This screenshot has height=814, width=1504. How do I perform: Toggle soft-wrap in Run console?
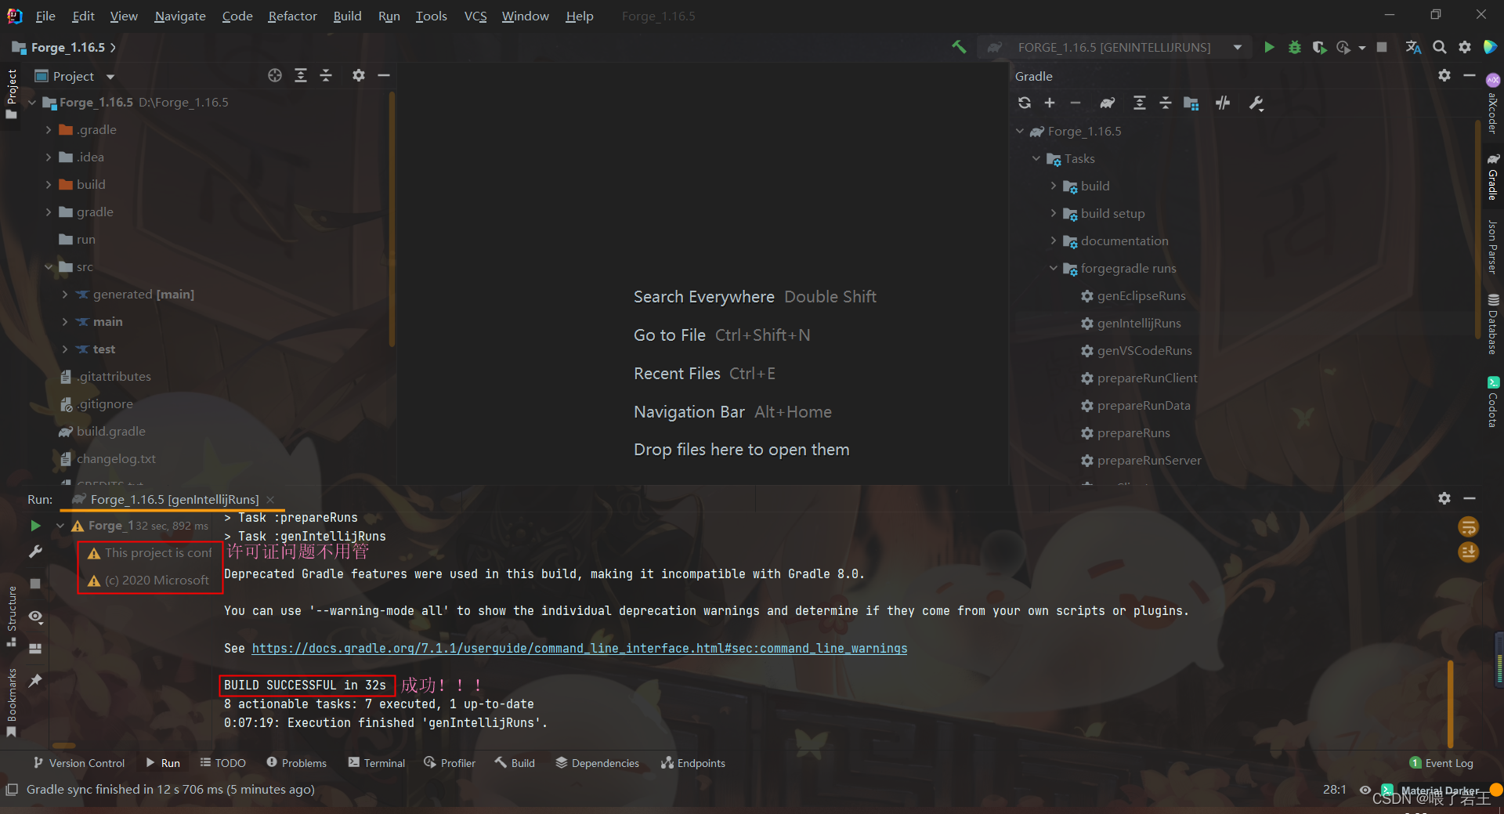coord(1469,526)
